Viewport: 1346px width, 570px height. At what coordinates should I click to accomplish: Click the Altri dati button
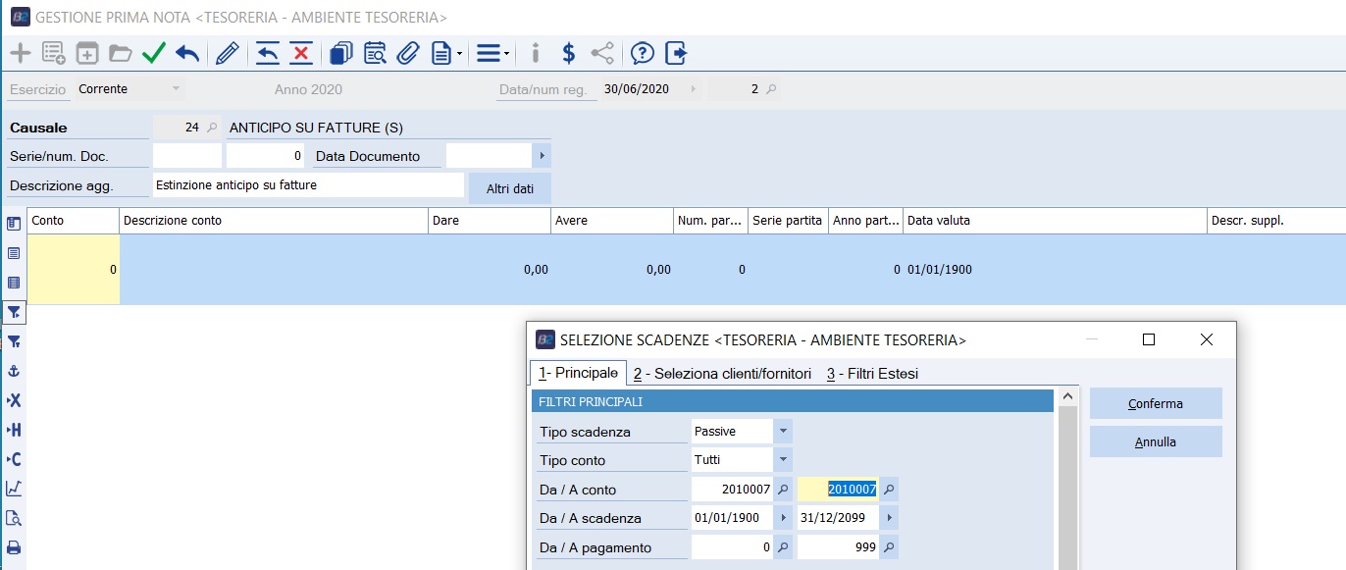509,187
